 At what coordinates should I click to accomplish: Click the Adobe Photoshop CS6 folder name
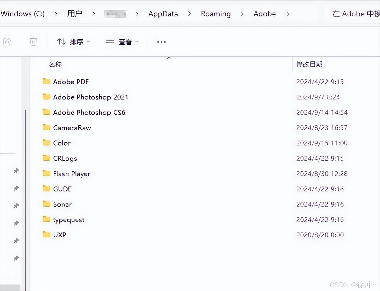pyautogui.click(x=89, y=112)
